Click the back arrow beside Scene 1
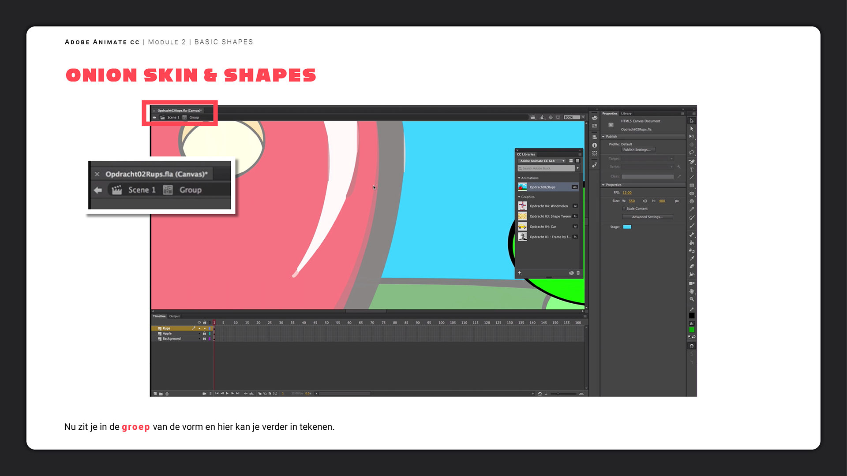The image size is (847, 476). [154, 118]
